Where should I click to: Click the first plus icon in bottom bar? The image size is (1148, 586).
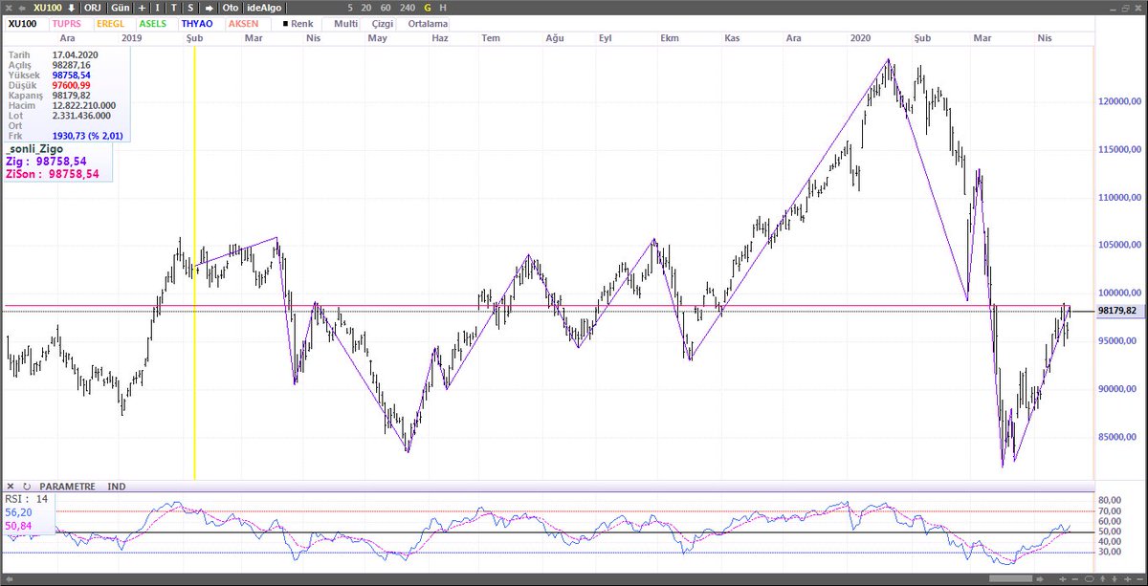click(x=1063, y=579)
